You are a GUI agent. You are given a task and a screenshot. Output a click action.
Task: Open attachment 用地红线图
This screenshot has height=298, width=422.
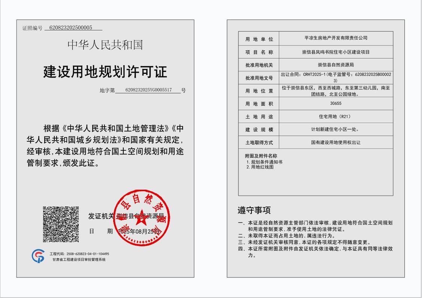(x=262, y=167)
